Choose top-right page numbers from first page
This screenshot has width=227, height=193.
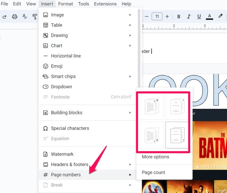152,106
